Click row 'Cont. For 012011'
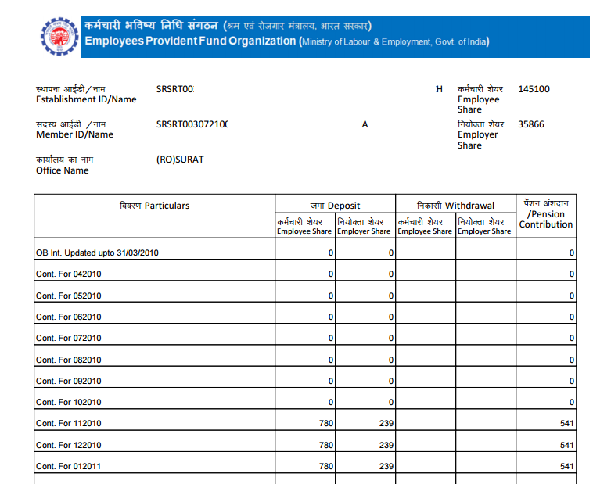The width and height of the screenshot is (593, 484). [x=305, y=462]
